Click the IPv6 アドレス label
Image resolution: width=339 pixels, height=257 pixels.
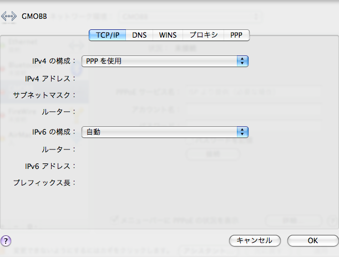point(50,166)
